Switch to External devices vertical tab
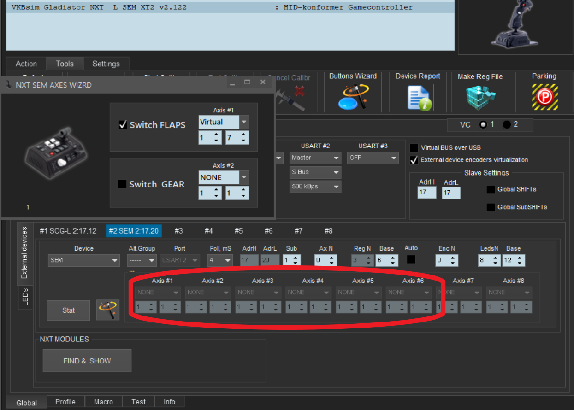Image resolution: width=574 pixels, height=410 pixels. (24, 252)
